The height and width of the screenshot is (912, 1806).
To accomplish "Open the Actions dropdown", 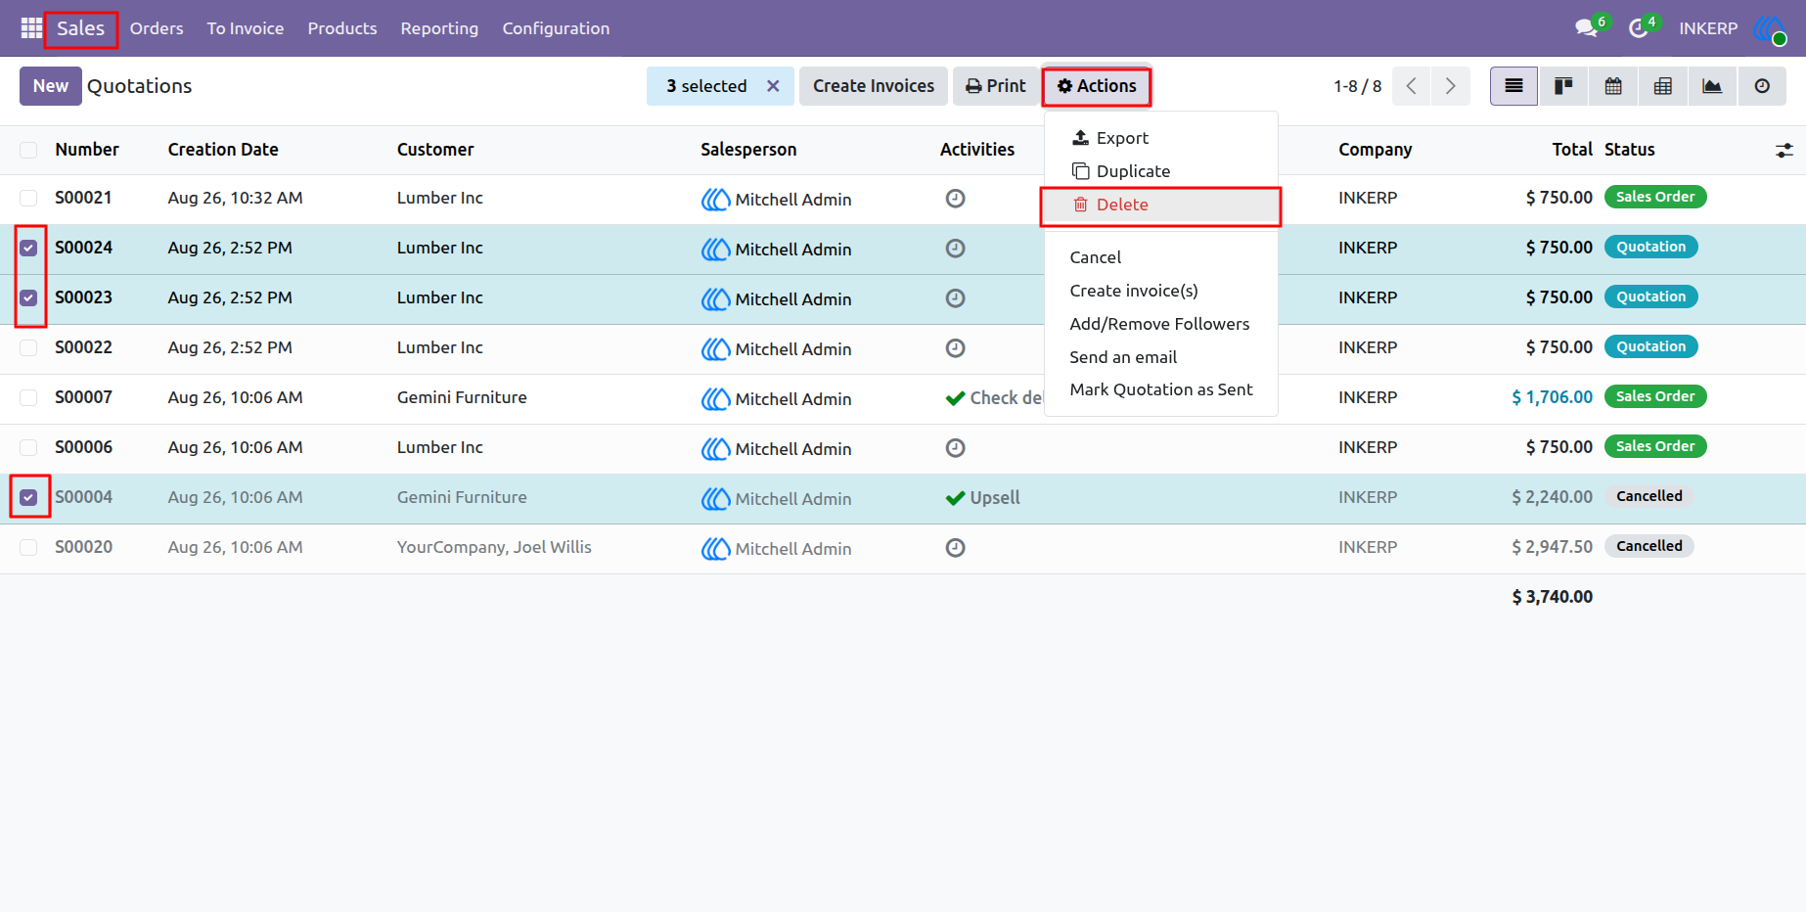I will 1097,86.
